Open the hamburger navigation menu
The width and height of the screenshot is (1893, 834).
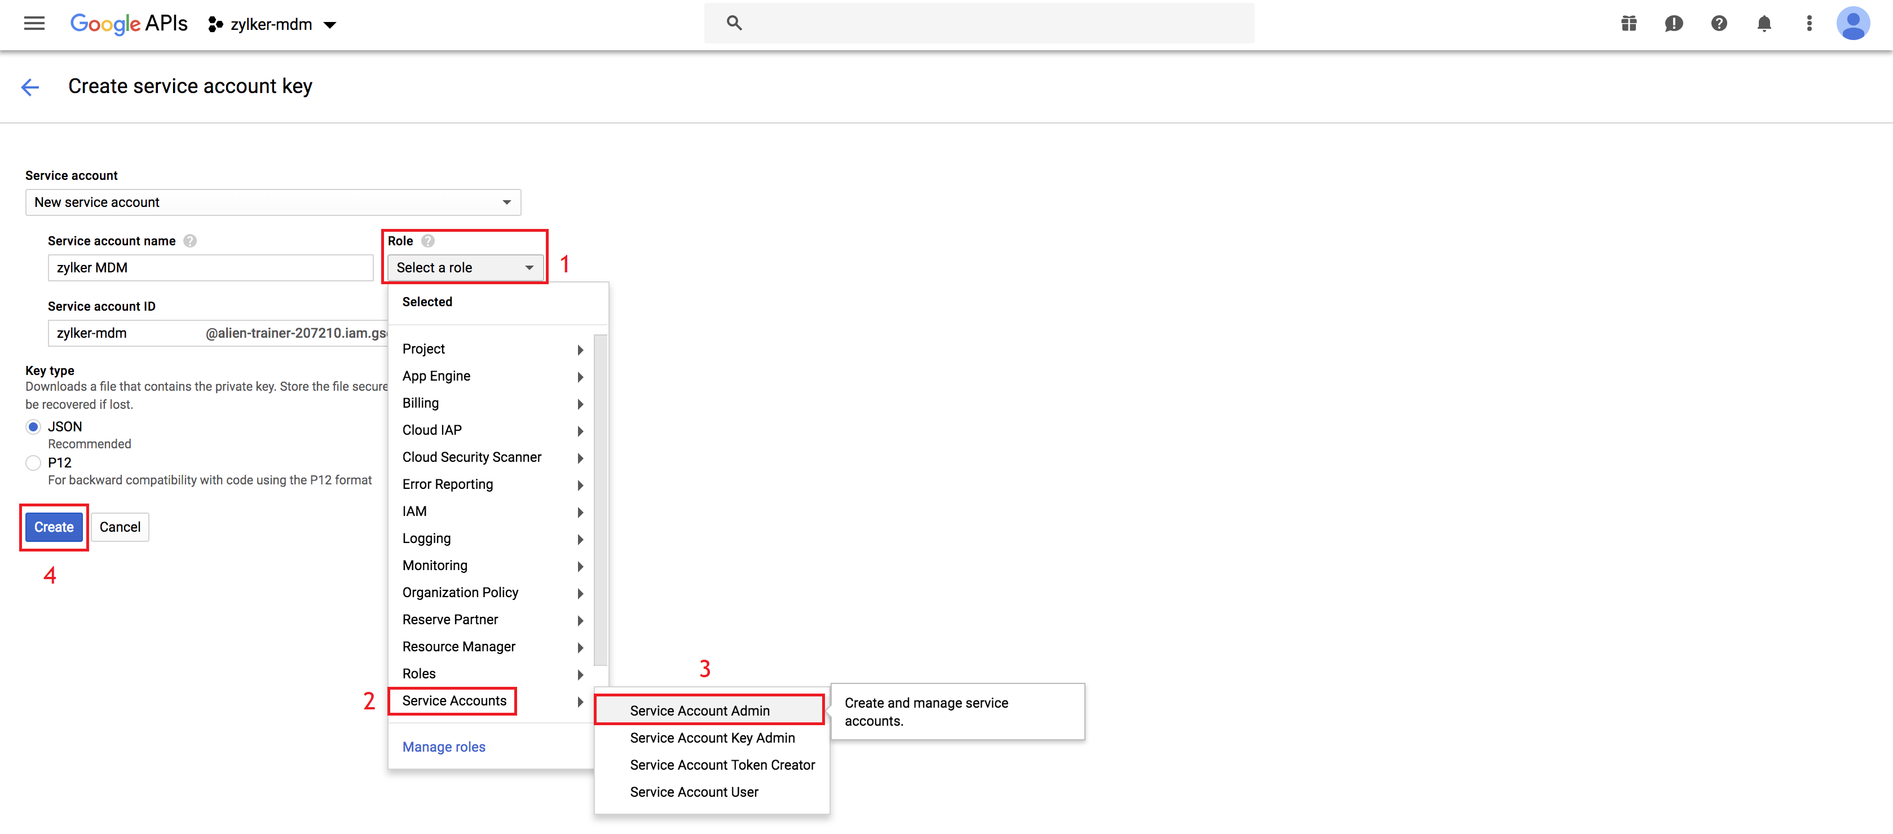[x=34, y=24]
